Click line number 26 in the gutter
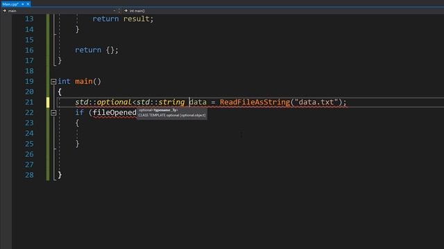Viewport: 444px width, 249px height. (29, 154)
